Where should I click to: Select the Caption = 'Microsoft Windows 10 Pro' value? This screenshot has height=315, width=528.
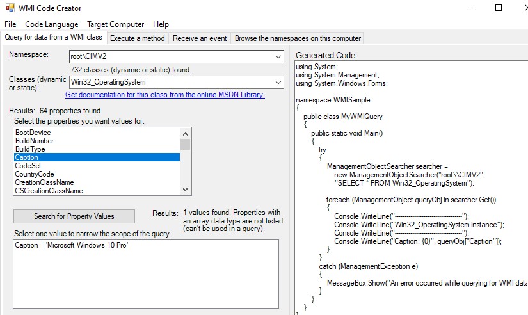tap(72, 245)
